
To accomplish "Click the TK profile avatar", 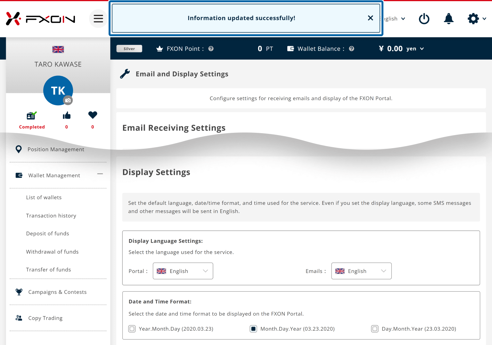I will (58, 91).
